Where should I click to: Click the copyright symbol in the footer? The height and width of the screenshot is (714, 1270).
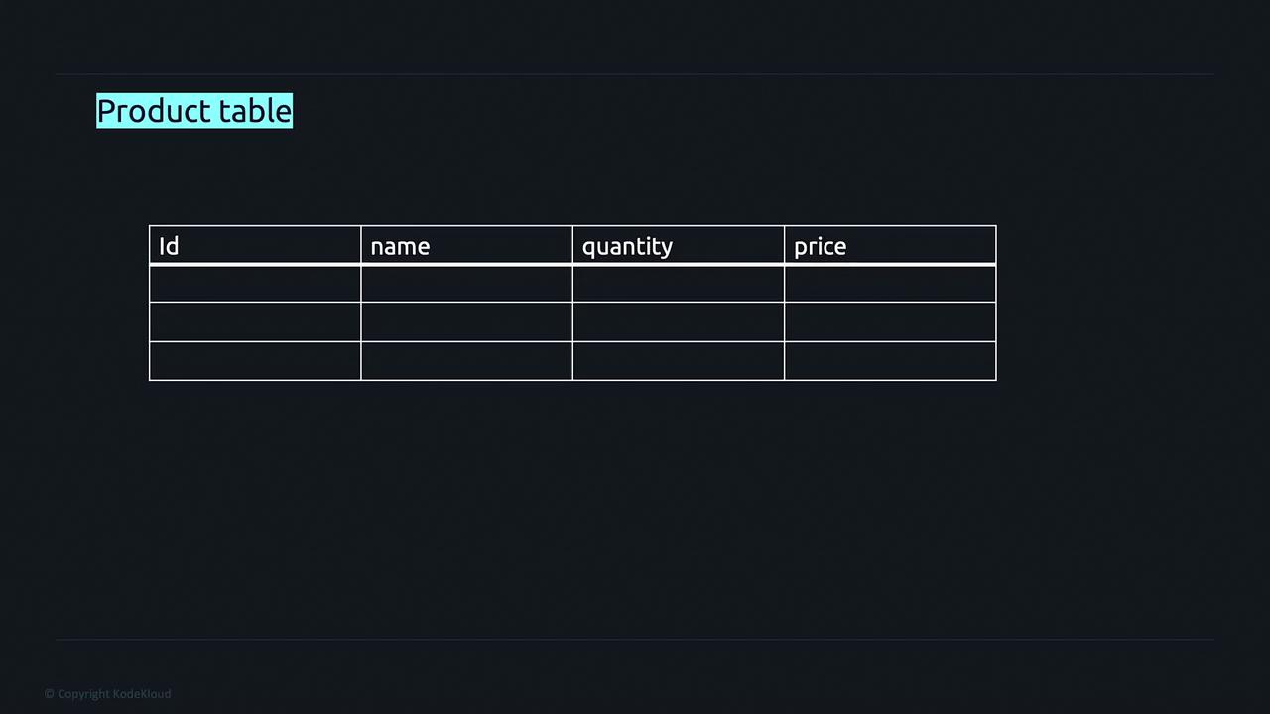click(49, 694)
